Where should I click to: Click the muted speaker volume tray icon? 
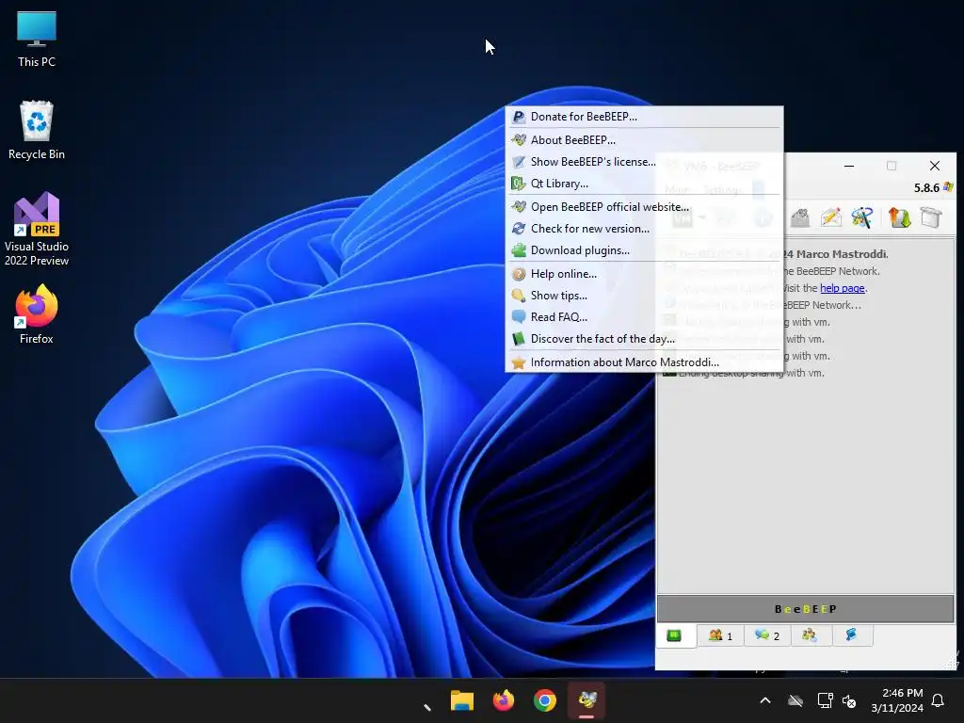click(849, 700)
